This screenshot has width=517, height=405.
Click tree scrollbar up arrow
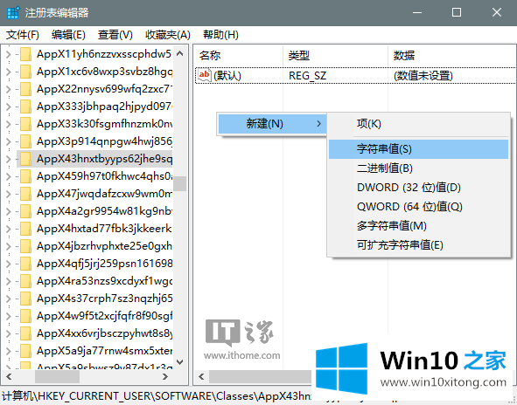[x=180, y=53]
